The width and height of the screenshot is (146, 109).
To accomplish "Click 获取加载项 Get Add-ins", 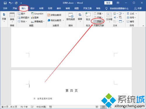I will click(x=54, y=15).
